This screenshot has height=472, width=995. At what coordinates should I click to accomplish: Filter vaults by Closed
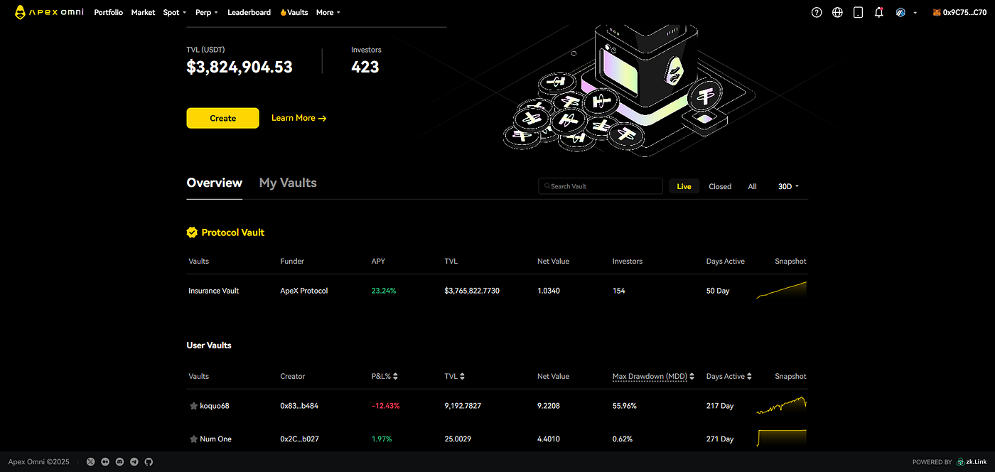[x=720, y=186]
